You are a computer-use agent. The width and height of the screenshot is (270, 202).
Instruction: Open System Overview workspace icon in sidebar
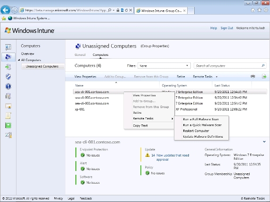8,47
